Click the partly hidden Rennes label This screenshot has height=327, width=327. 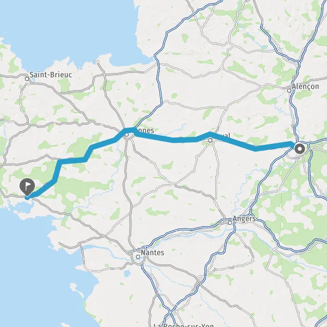point(145,131)
